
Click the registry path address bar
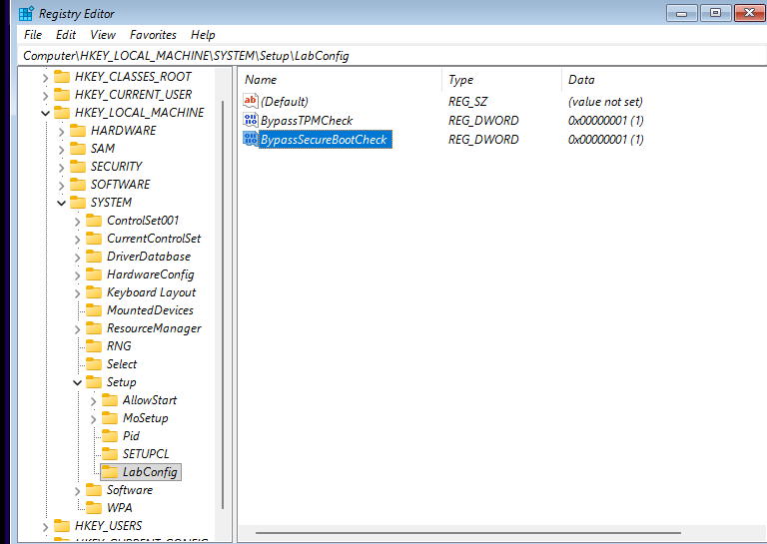391,56
